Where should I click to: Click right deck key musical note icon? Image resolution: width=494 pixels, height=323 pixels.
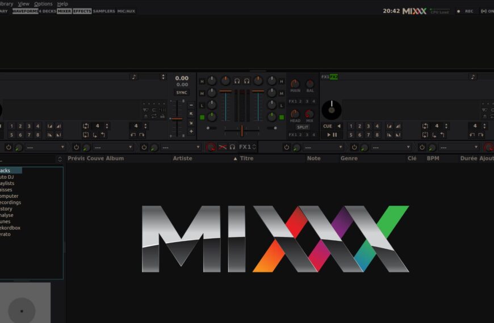(x=472, y=76)
